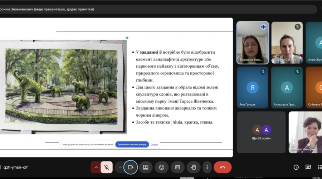Screen dimensions: 322x179
Task: Open 'Ще 53 особи' participants tile
Action: point(261,132)
